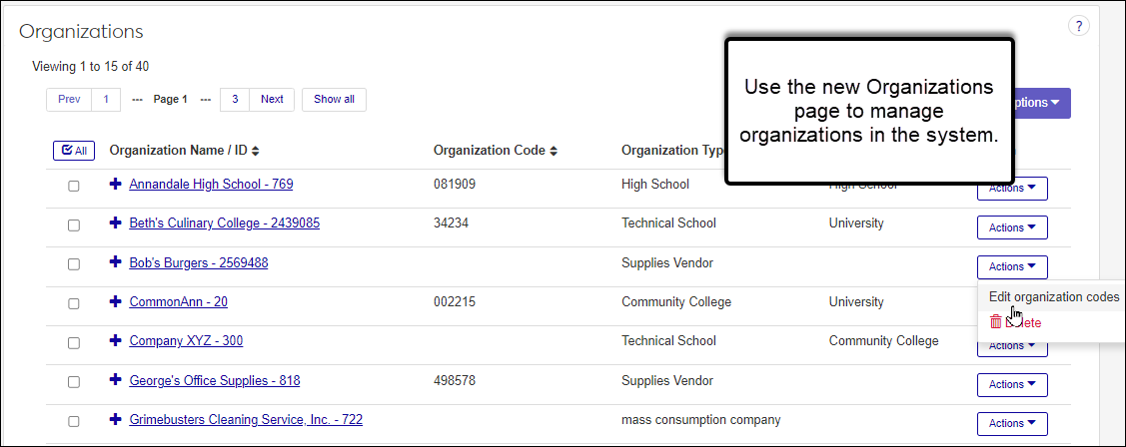Expand CommonAnn row plus icon
The width and height of the screenshot is (1126, 447).
pyautogui.click(x=116, y=301)
